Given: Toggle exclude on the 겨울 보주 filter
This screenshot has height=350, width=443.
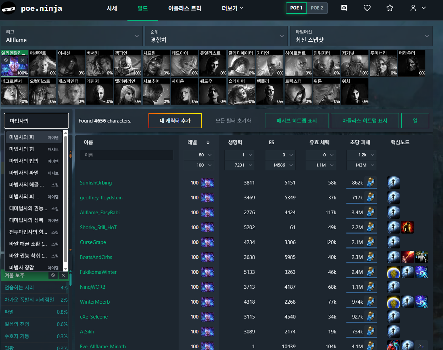Looking at the screenshot, I should tap(53, 276).
